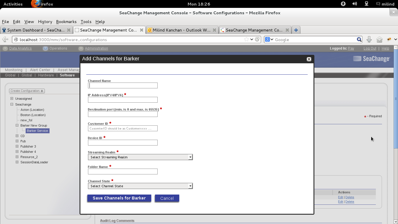The height and width of the screenshot is (224, 398).
Task: Select new_fol tree item
Action: 26,120
